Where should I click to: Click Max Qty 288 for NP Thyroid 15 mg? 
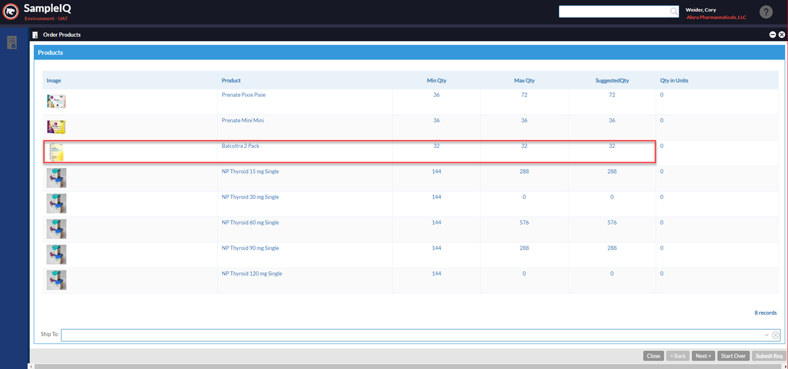[524, 172]
